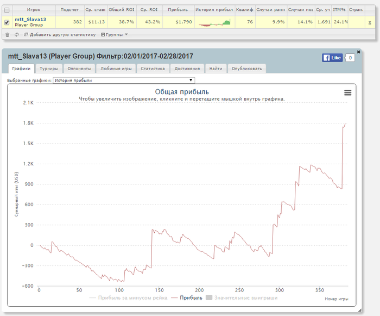
Task: Open the Любимые игры tab
Action: click(116, 69)
